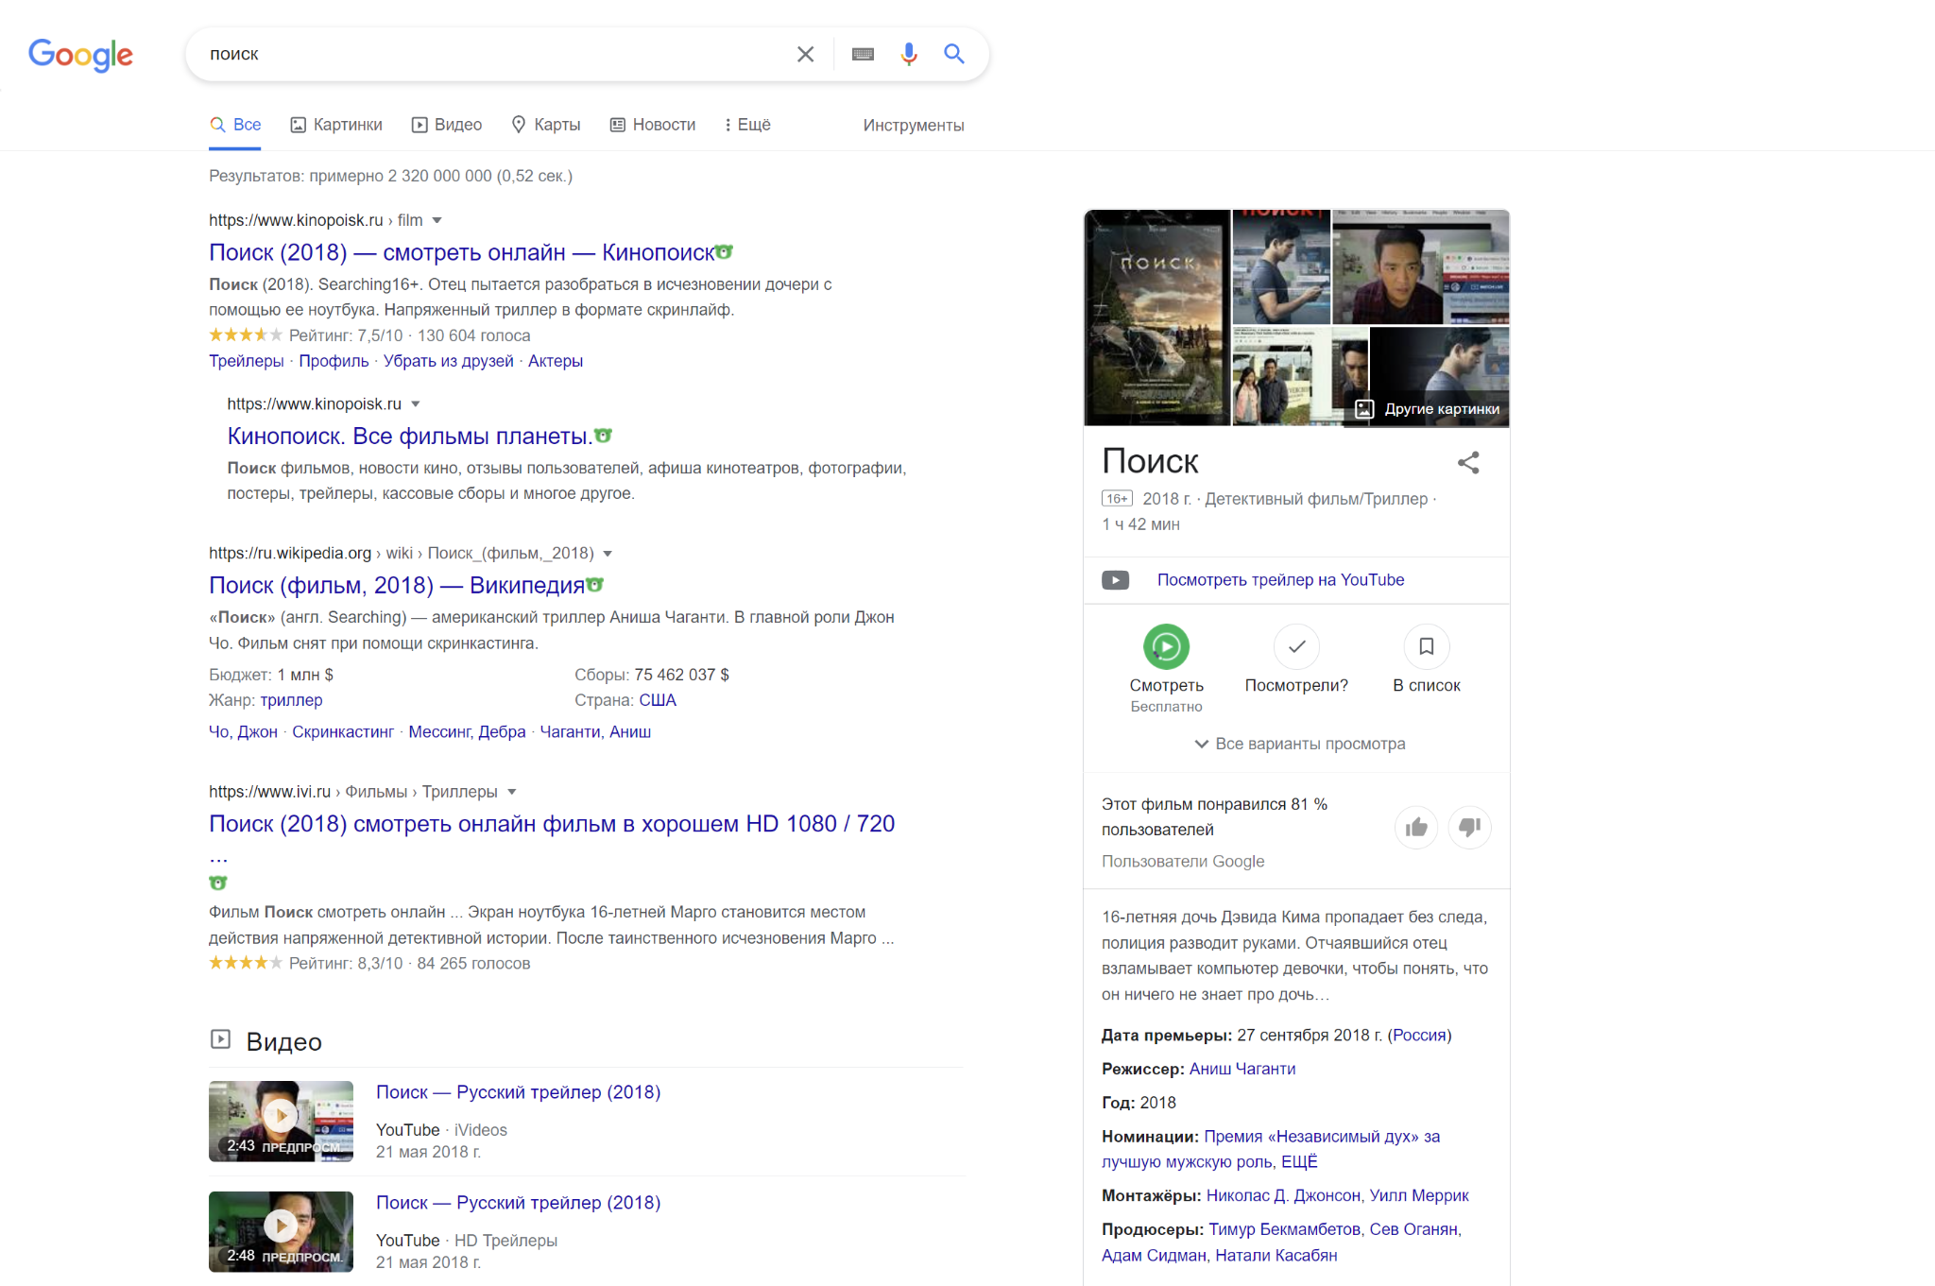Open Убрать из друзей sitelink
This screenshot has width=1935, height=1286.
[x=449, y=361]
